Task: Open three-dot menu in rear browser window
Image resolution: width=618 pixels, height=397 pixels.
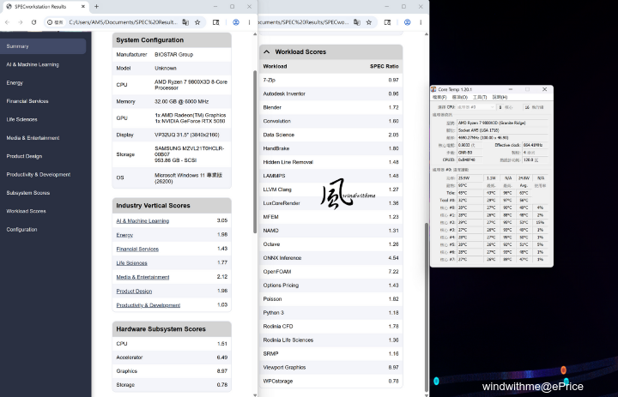Action: [421, 22]
